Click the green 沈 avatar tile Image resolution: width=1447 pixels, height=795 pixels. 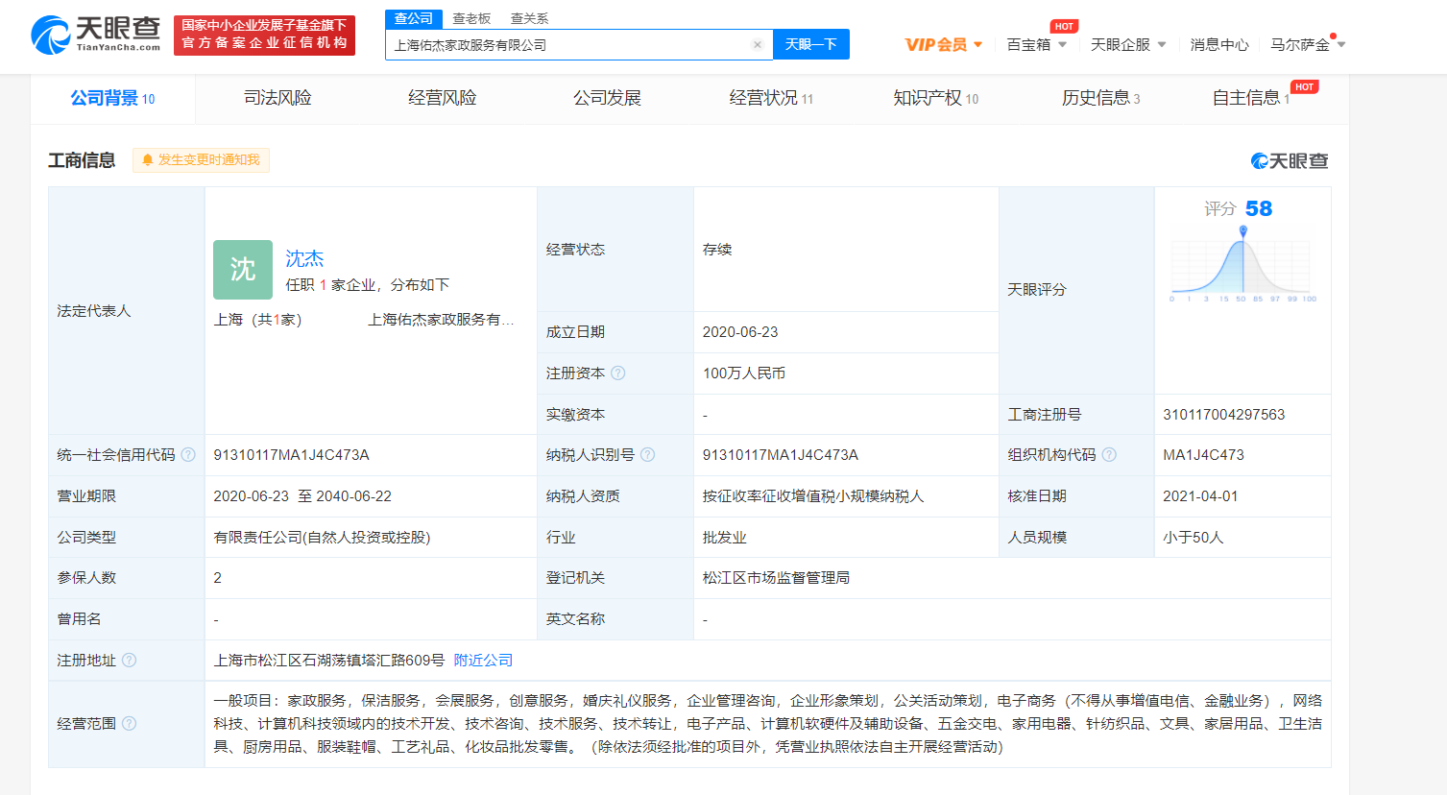coord(243,270)
